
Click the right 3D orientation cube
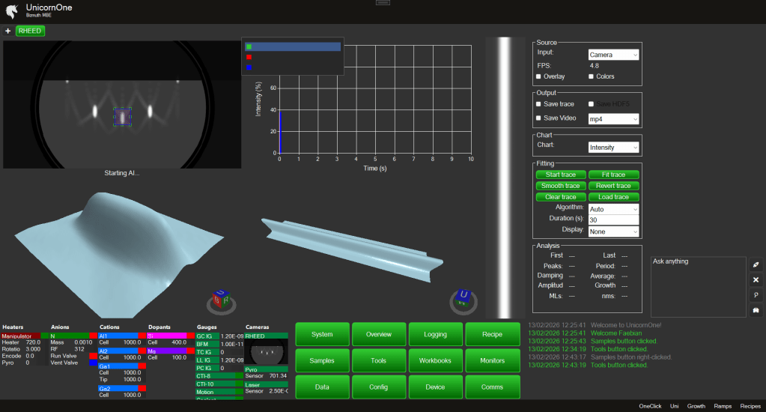coord(463,299)
